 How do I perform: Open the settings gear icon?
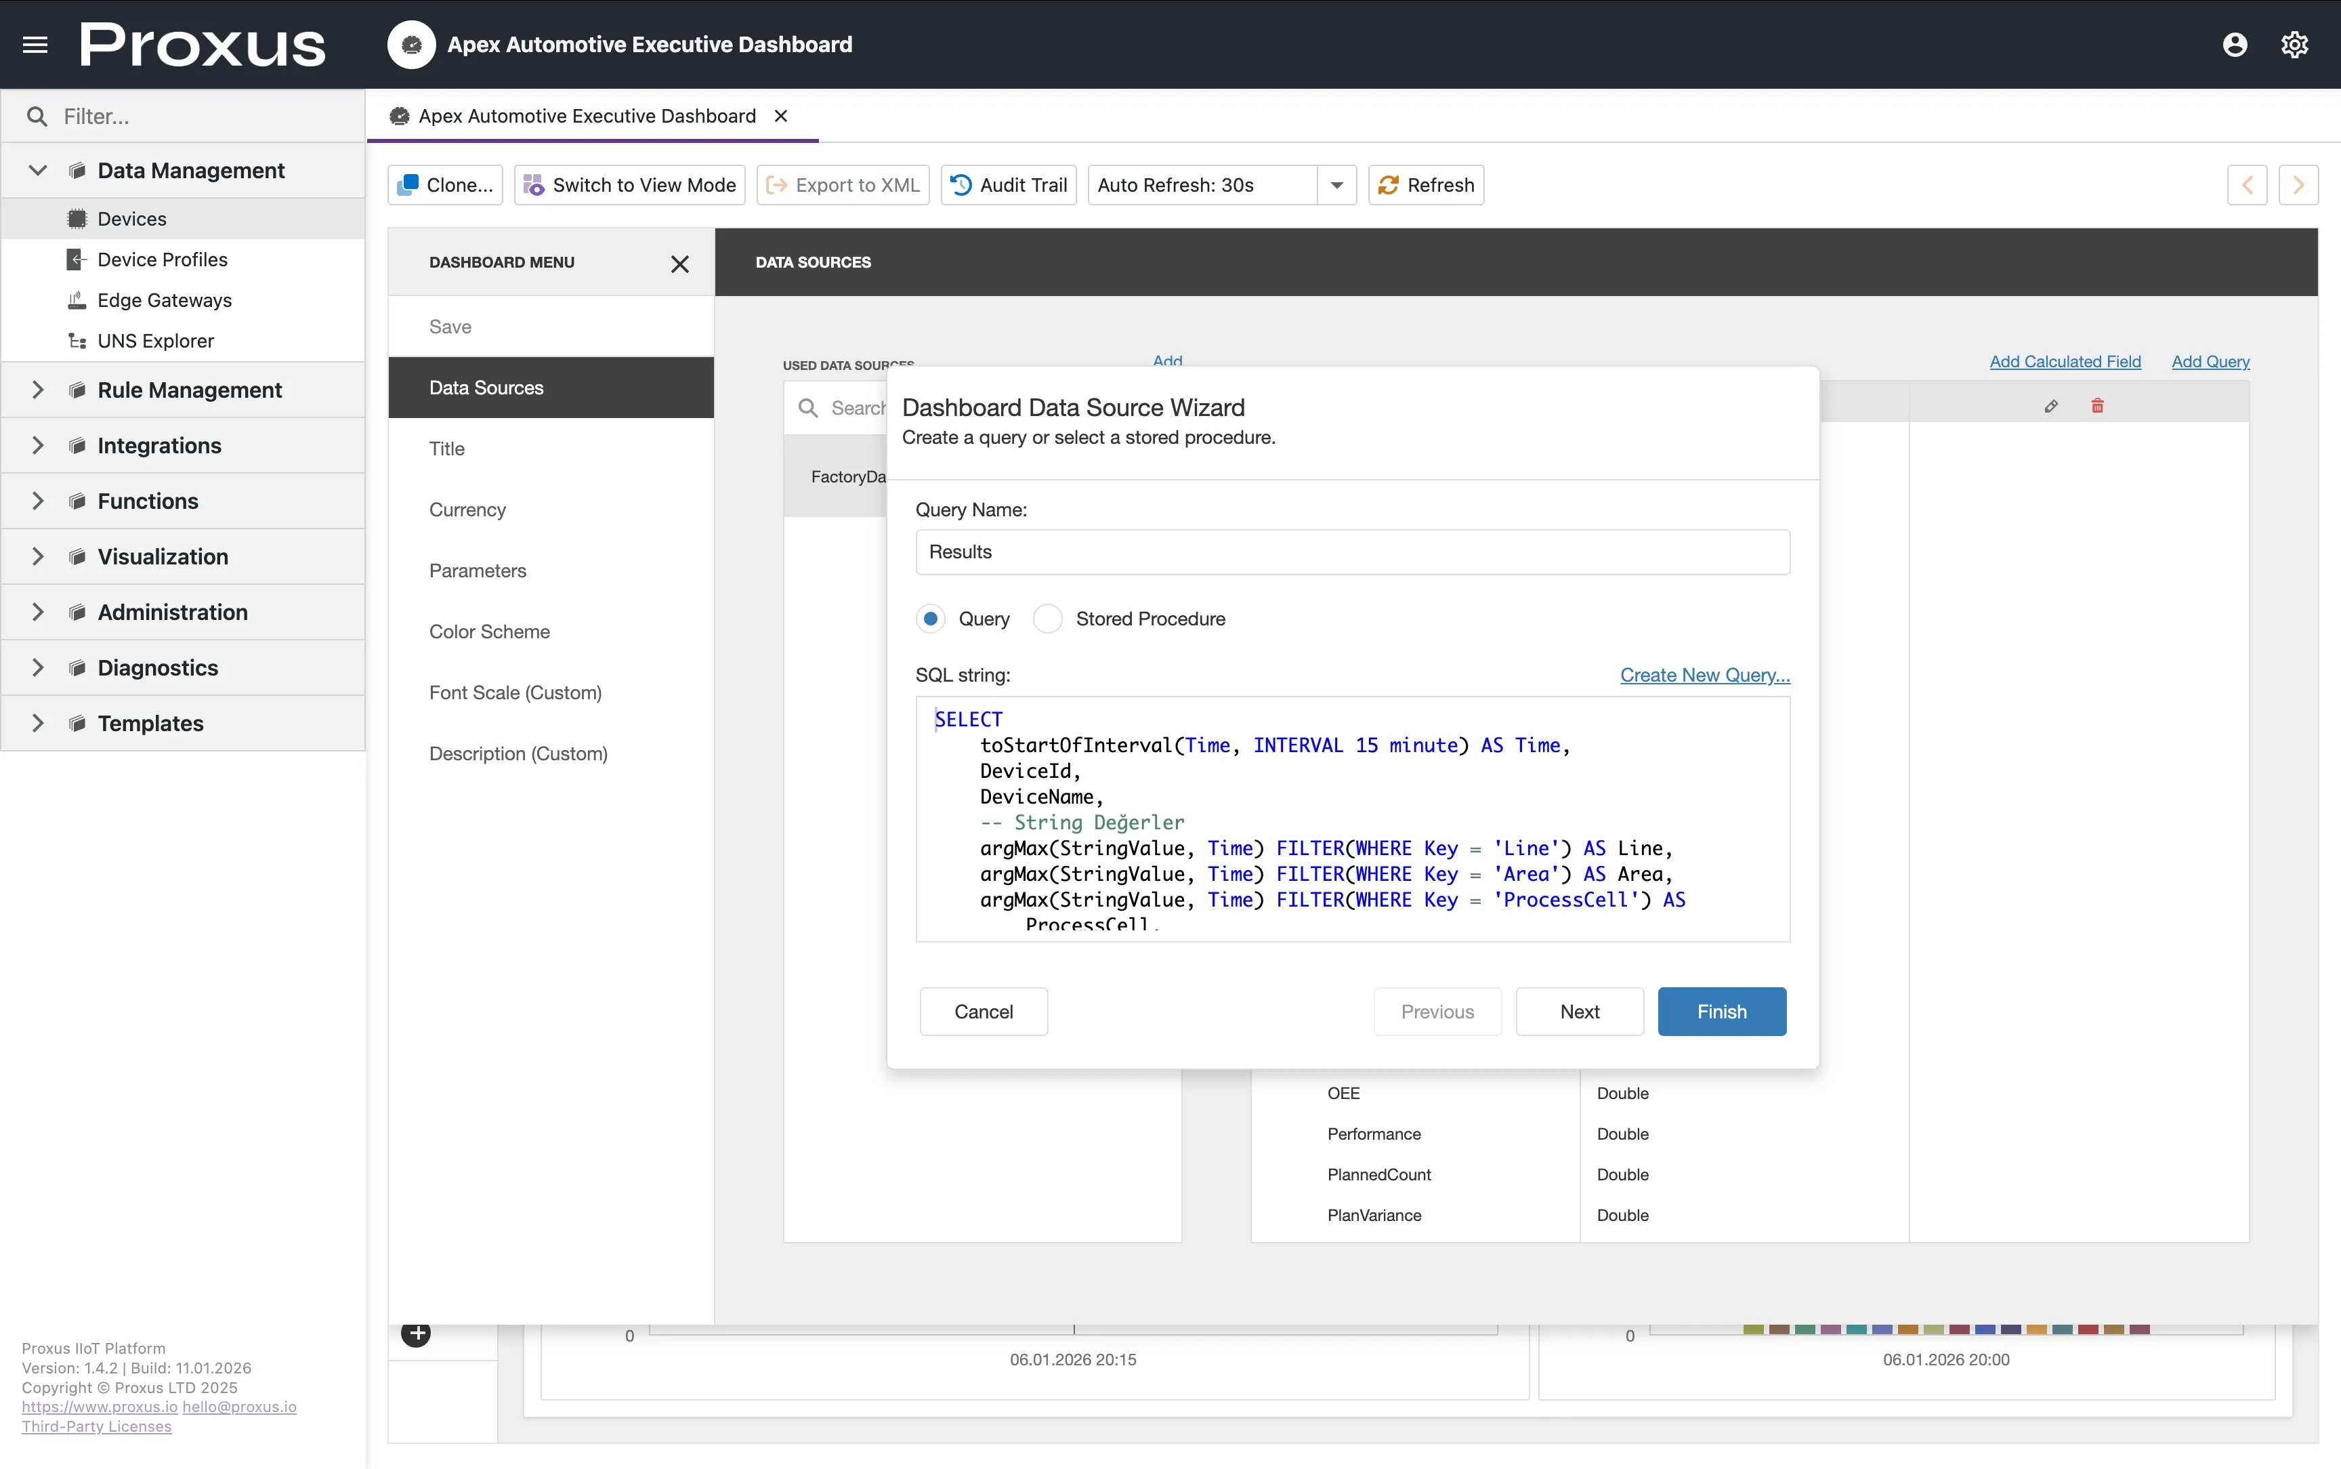tap(2294, 44)
